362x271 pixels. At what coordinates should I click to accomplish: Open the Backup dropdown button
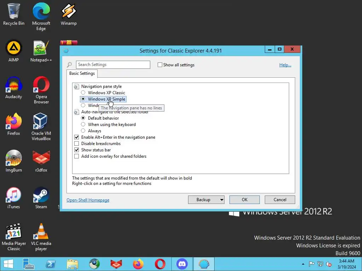point(206,200)
